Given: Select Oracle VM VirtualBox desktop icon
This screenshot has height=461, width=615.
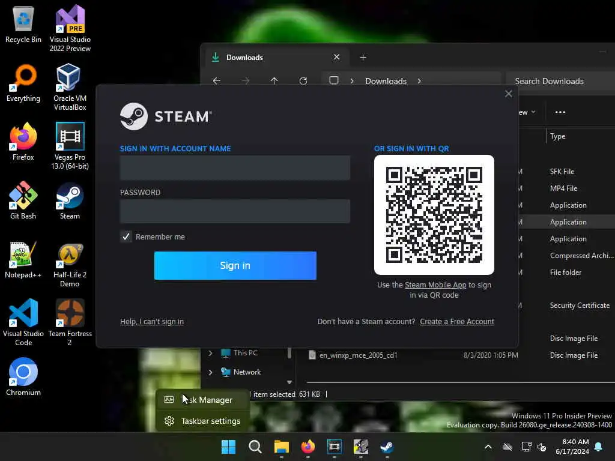Looking at the screenshot, I should tap(70, 87).
